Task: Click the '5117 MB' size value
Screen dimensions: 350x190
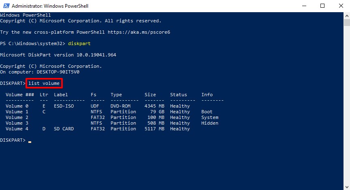Action: point(154,129)
